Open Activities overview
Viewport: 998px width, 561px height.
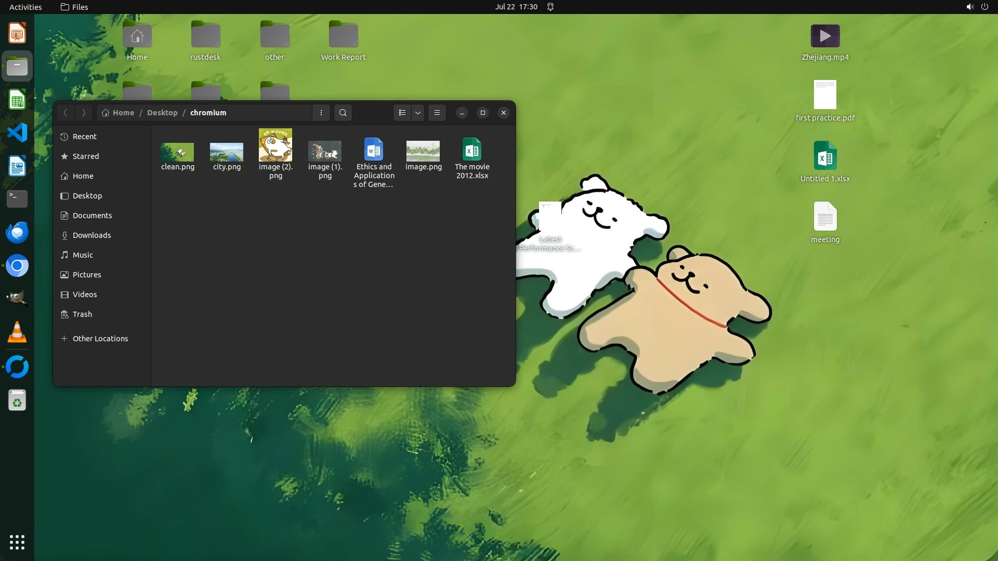[x=25, y=7]
